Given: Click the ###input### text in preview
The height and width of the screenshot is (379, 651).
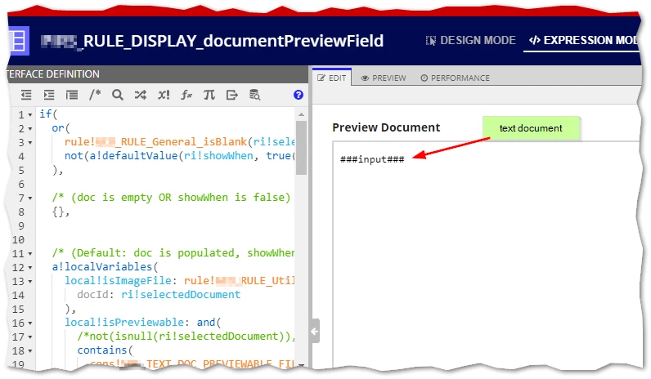Looking at the screenshot, I should pos(372,159).
